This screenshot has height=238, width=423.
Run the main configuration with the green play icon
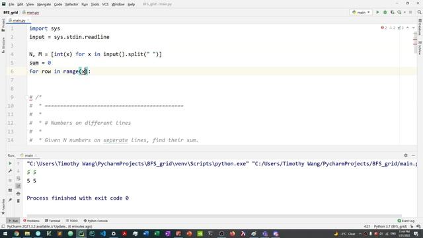(377, 13)
